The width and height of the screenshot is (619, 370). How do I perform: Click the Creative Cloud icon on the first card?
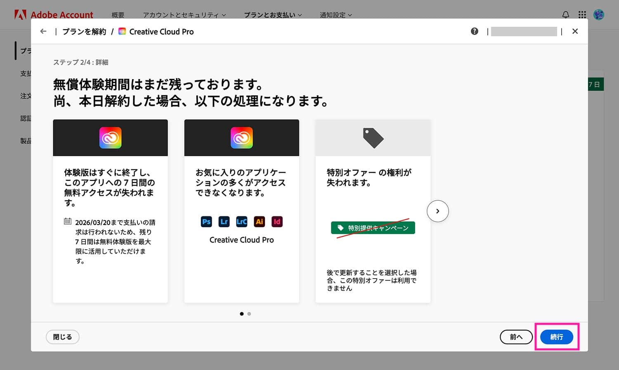click(x=110, y=138)
